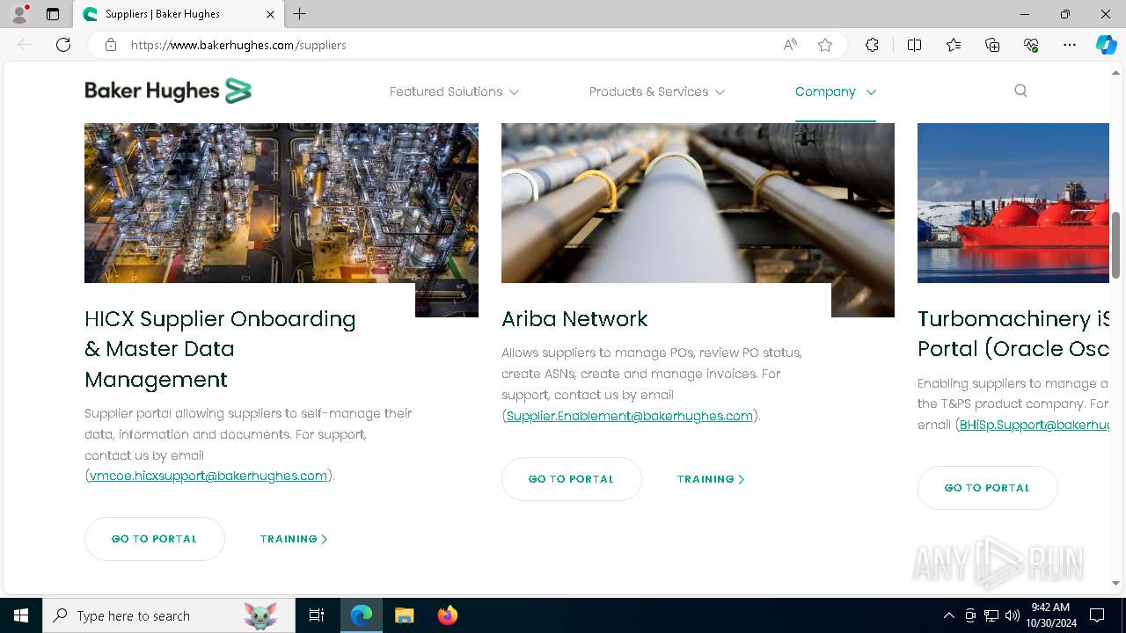Activate Read aloud icon
The width and height of the screenshot is (1126, 633).
point(790,45)
